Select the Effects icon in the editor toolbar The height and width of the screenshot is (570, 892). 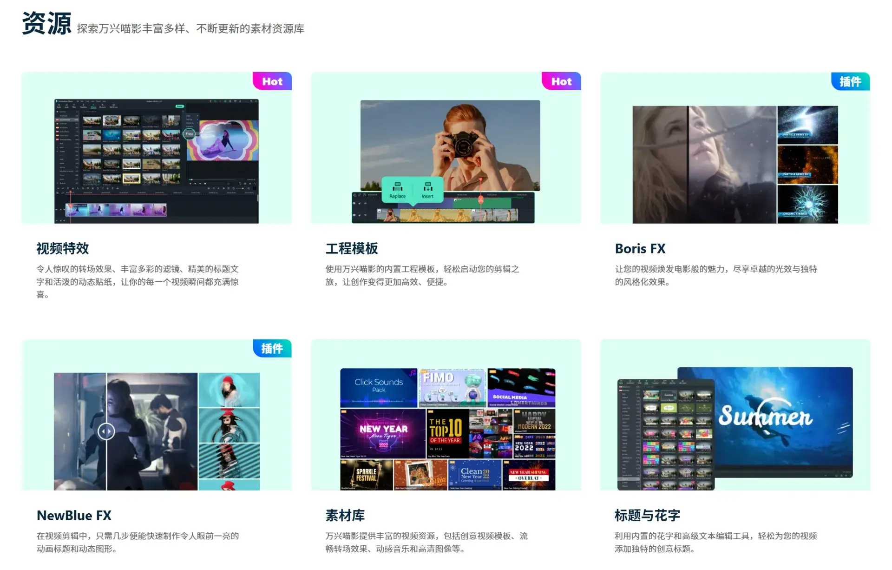click(x=93, y=106)
